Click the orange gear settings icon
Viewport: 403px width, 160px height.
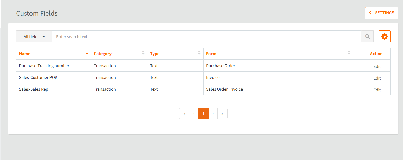coord(385,37)
